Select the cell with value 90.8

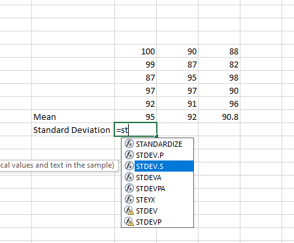click(219, 117)
